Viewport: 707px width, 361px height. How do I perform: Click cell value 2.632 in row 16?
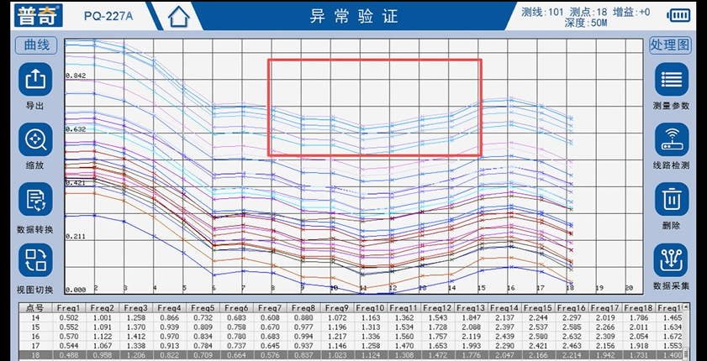click(572, 337)
